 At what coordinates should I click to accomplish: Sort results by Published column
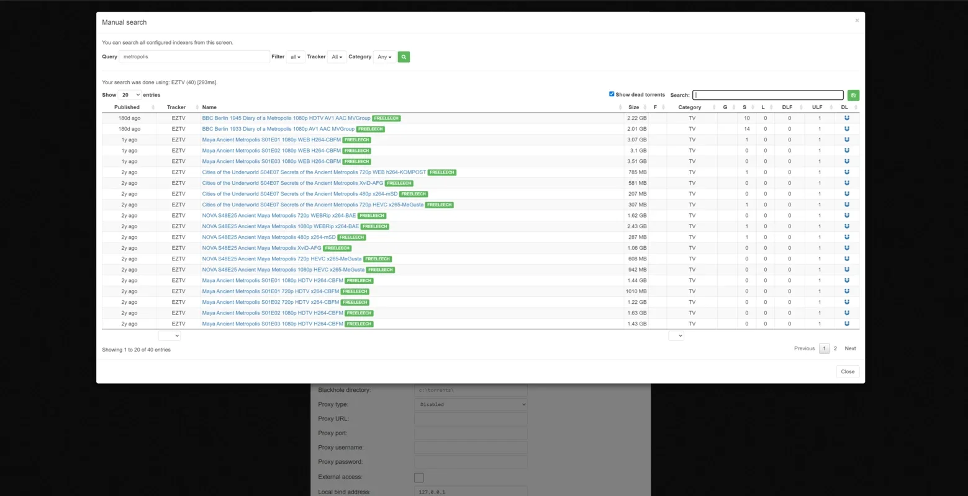coord(129,107)
